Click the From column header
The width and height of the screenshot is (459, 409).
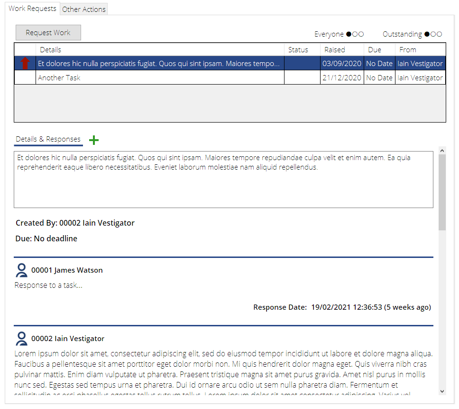[x=407, y=49]
